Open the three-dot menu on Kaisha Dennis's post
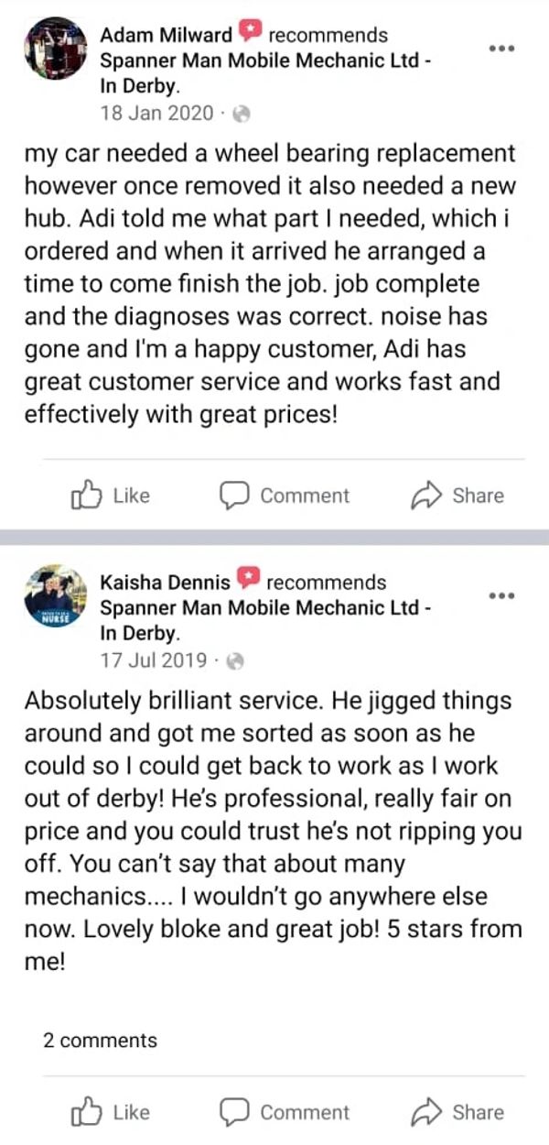549x1145 pixels. [501, 594]
